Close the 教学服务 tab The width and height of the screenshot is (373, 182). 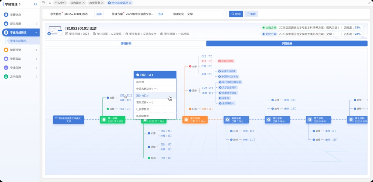[x=102, y=3]
